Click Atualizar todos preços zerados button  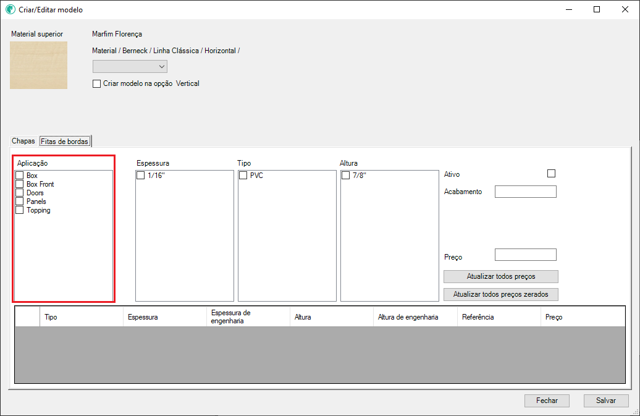click(x=501, y=294)
